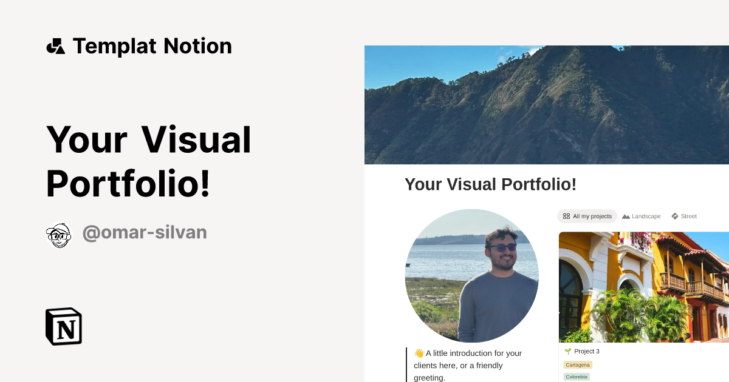This screenshot has height=382, width=729.
Task: Click the page title below the cover
Action: pos(490,184)
